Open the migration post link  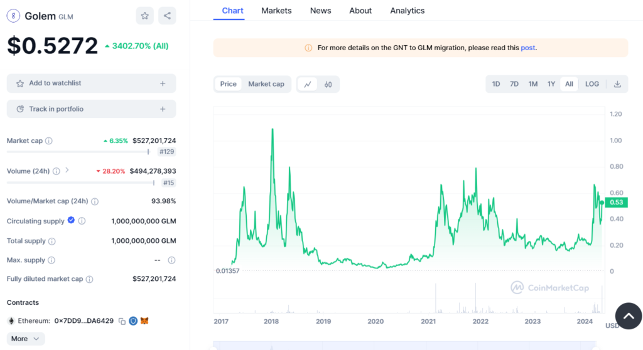pos(527,48)
